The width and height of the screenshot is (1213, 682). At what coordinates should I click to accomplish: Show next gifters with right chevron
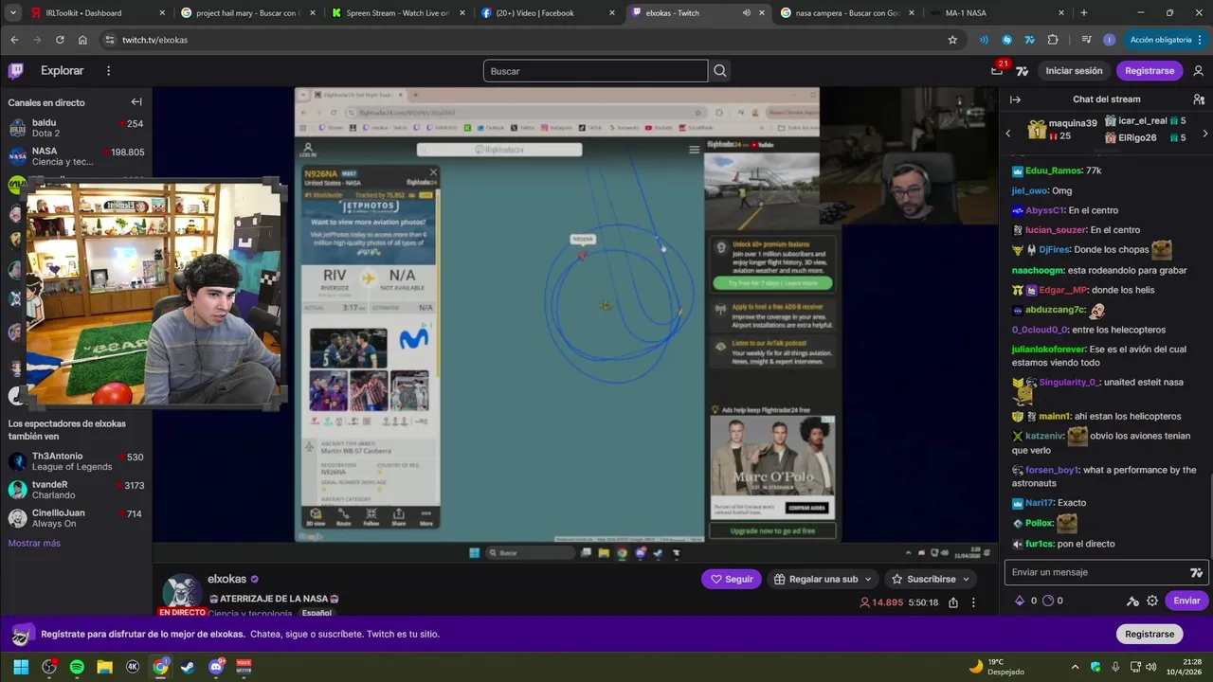(x=1204, y=134)
